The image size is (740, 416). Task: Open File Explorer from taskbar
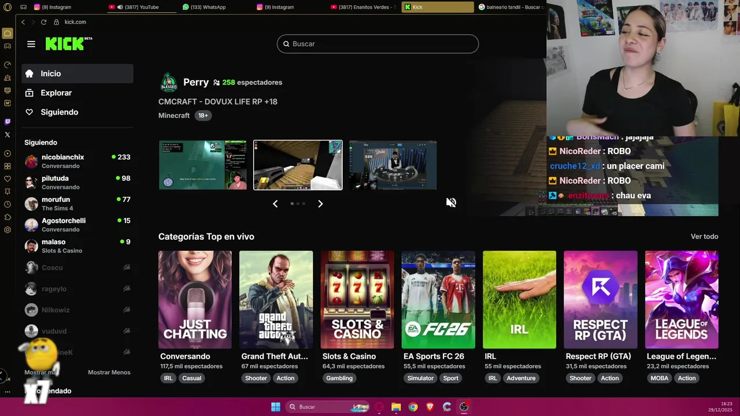click(x=396, y=407)
